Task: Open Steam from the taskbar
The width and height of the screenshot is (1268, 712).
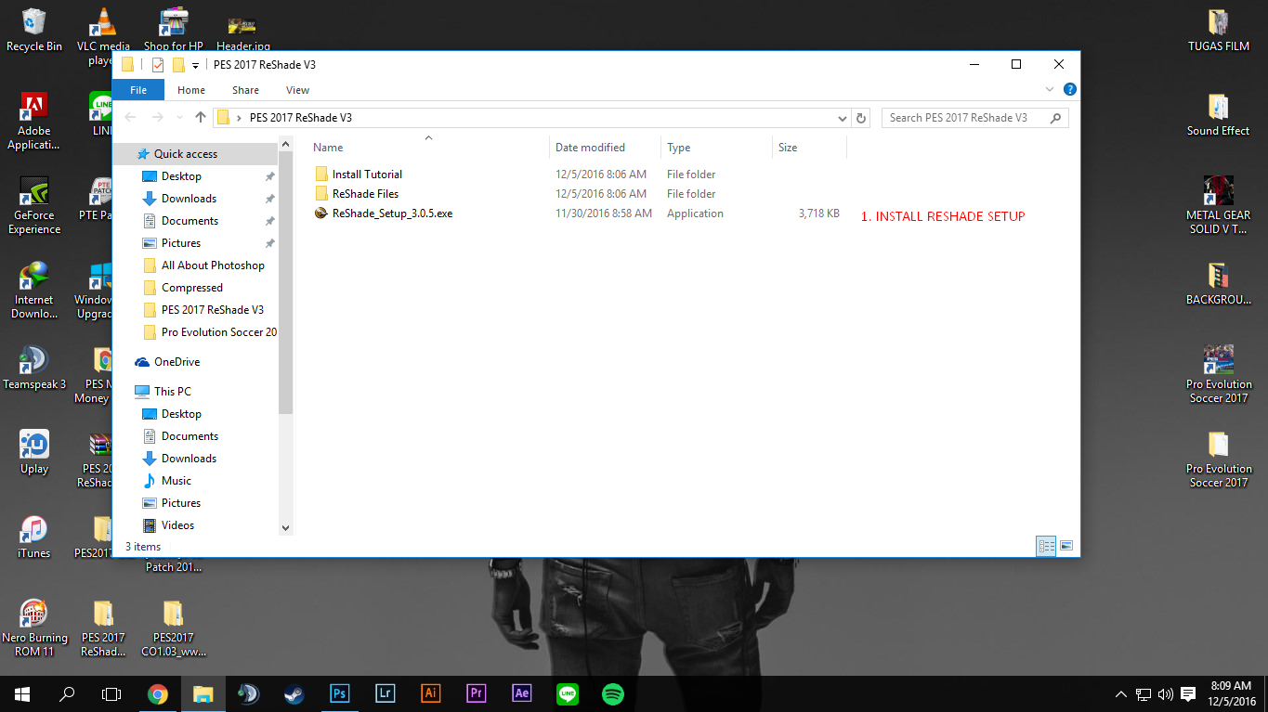Action: pyautogui.click(x=294, y=693)
